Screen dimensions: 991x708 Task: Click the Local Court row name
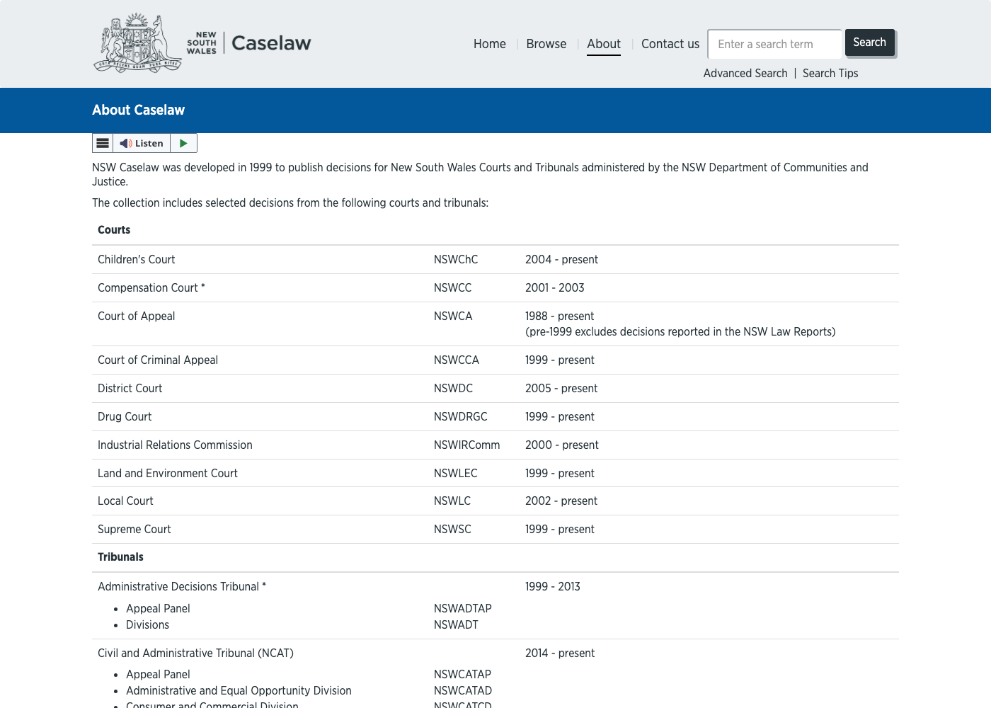point(125,501)
